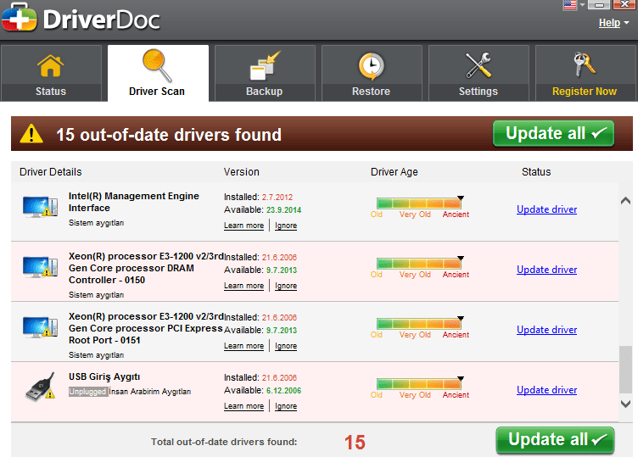638x457 pixels.
Task: Open Learn more for Intel Management Engine
Action: [243, 226]
